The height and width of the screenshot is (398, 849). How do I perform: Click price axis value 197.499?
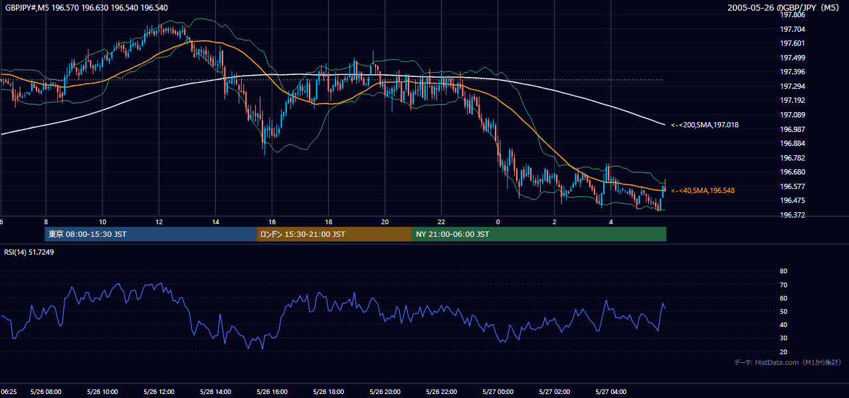tap(792, 58)
